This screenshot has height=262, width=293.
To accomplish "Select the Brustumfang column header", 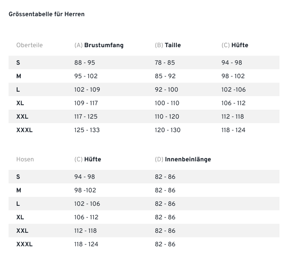I will coord(99,45).
